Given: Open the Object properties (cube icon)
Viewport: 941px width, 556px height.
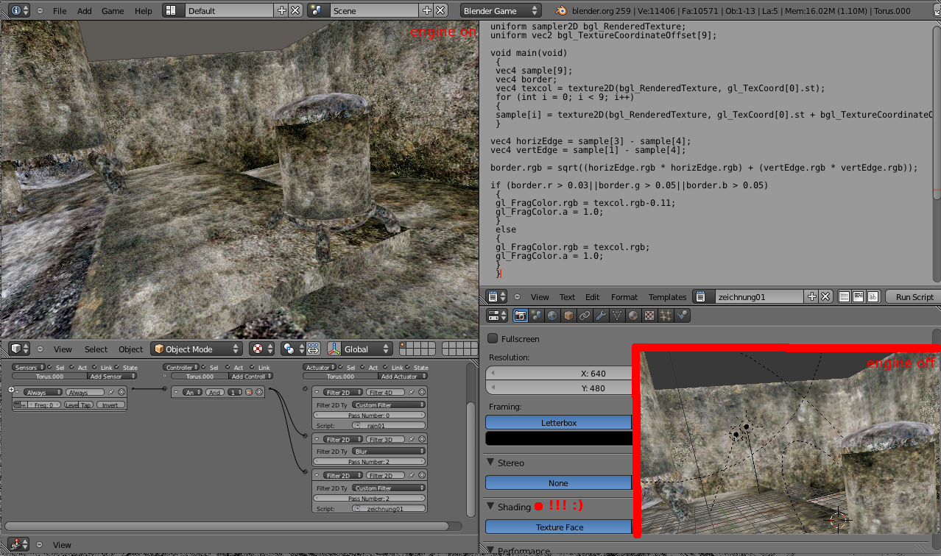Looking at the screenshot, I should click(x=567, y=315).
